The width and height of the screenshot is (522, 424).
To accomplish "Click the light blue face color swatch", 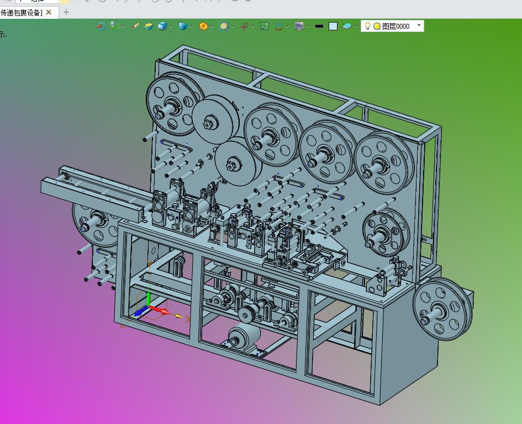I will (333, 26).
